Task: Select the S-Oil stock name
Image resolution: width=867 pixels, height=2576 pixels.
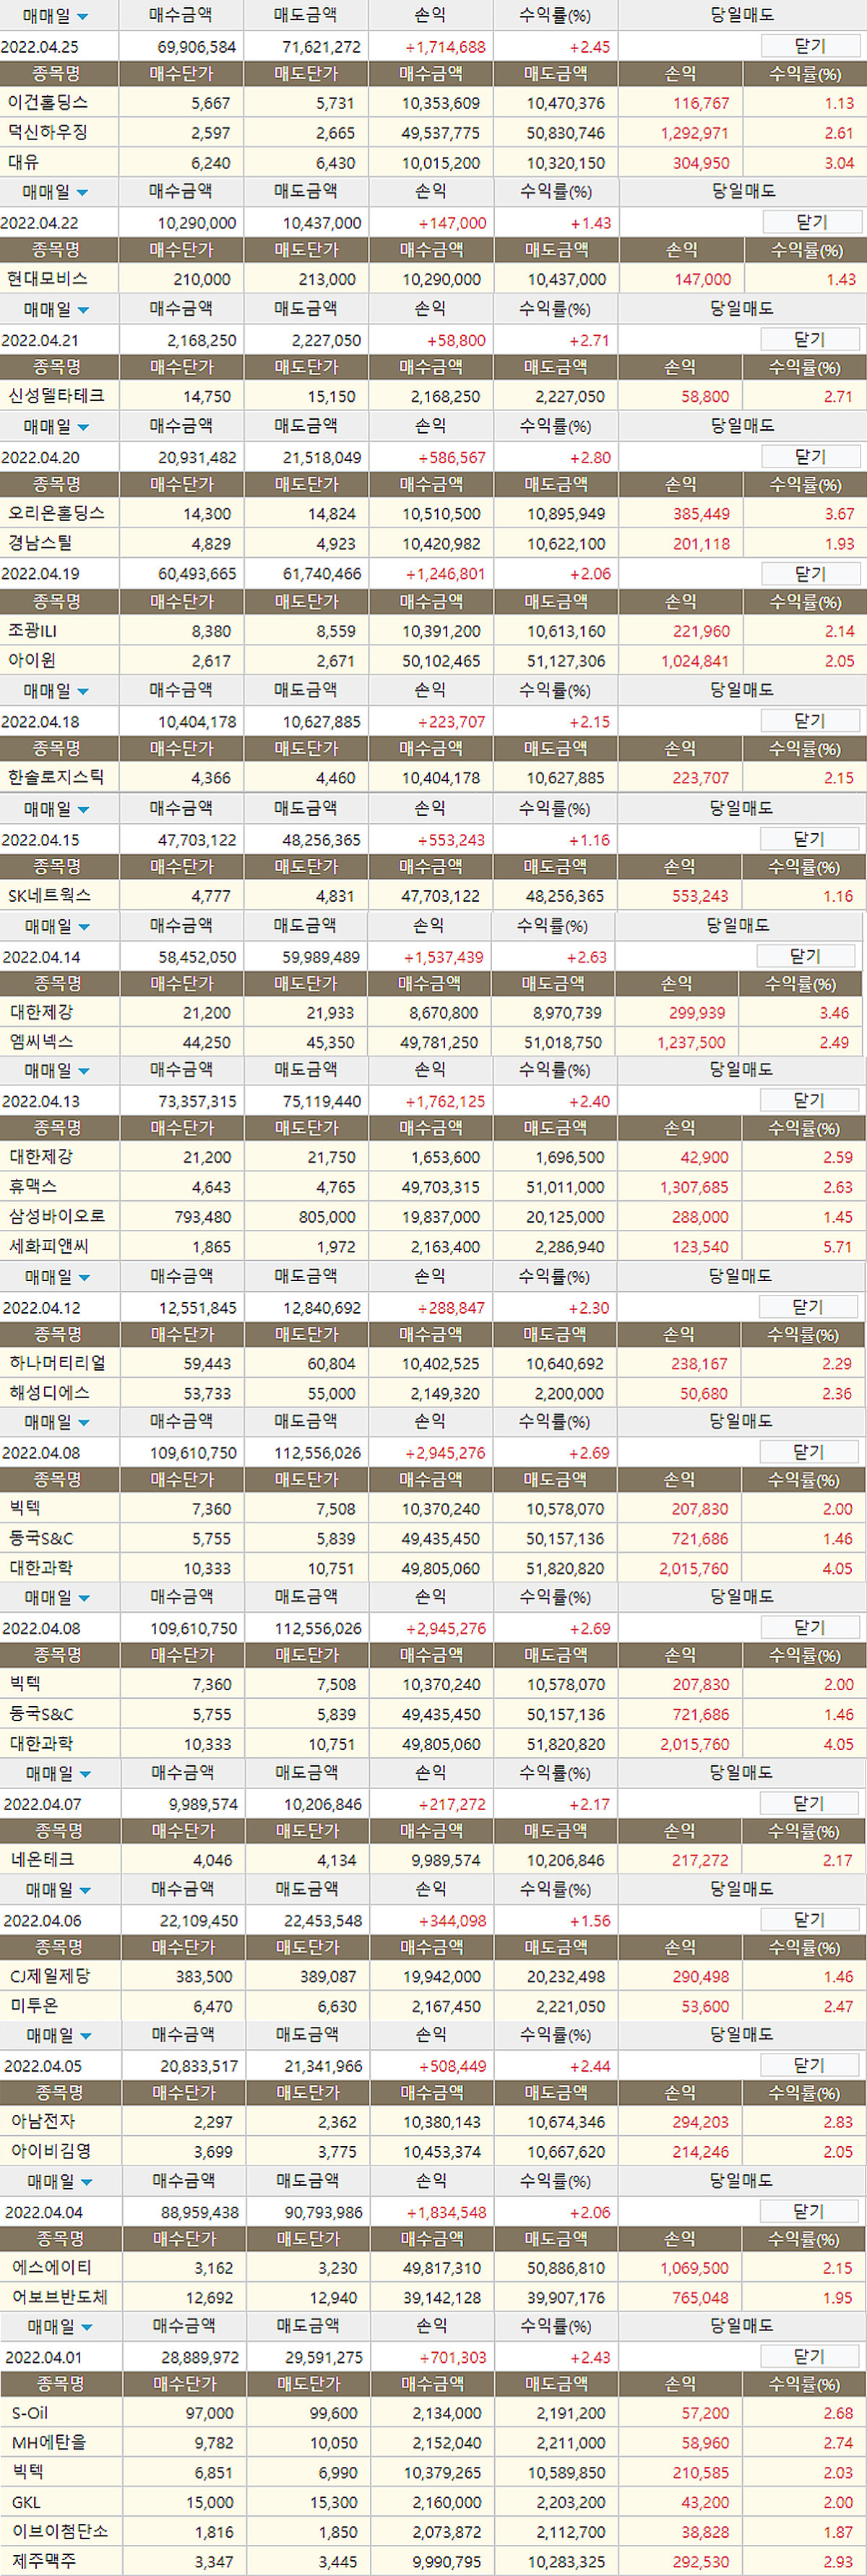Action: tap(30, 2412)
